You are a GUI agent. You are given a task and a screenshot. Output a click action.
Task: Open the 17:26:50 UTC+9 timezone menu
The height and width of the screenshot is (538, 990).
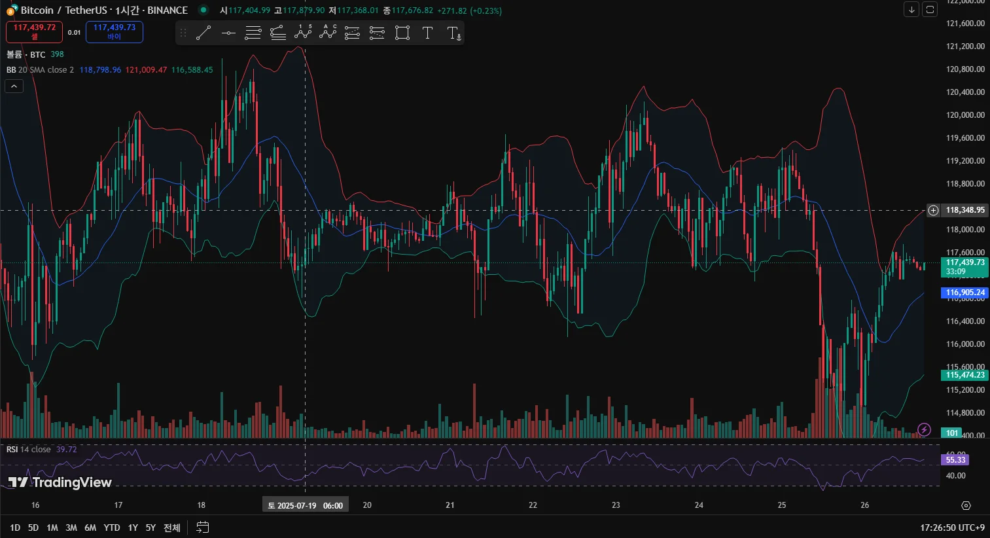[952, 528]
